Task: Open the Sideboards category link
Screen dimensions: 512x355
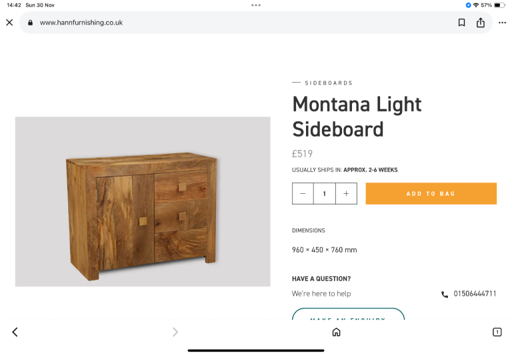Action: click(x=329, y=83)
